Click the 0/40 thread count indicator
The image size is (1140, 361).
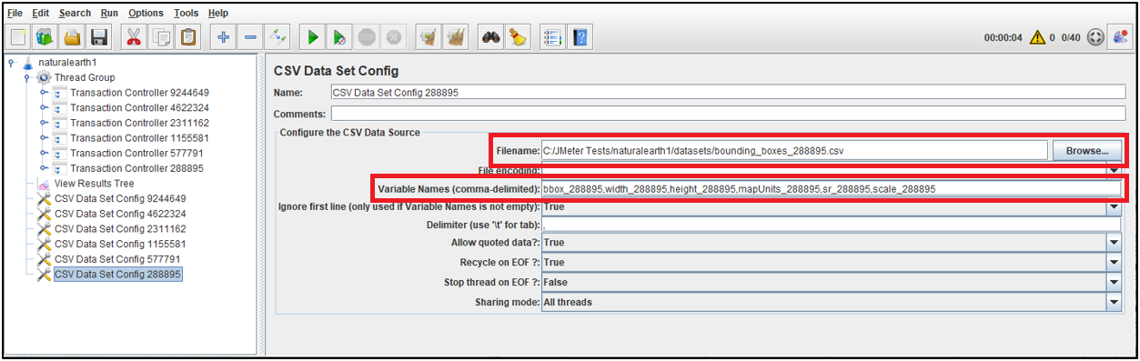pyautogui.click(x=1071, y=38)
